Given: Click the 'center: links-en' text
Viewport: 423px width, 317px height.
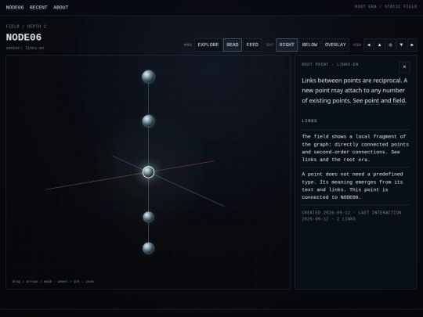Looking at the screenshot, I should click(x=25, y=48).
